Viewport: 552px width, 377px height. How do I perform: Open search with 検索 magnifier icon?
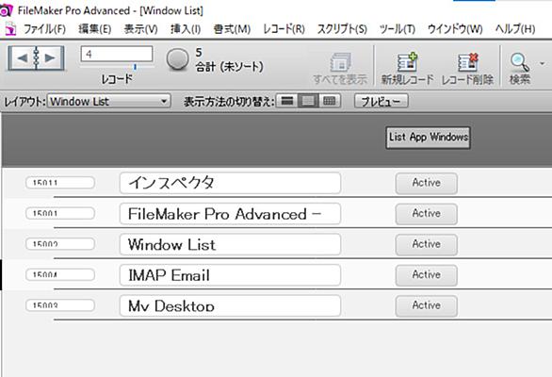[x=520, y=62]
